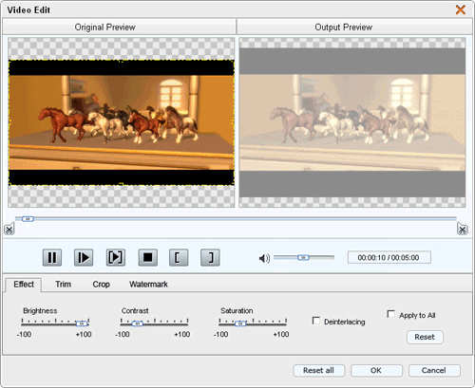This screenshot has height=388, width=475.
Task: Open the Trim tab
Action: click(x=64, y=285)
